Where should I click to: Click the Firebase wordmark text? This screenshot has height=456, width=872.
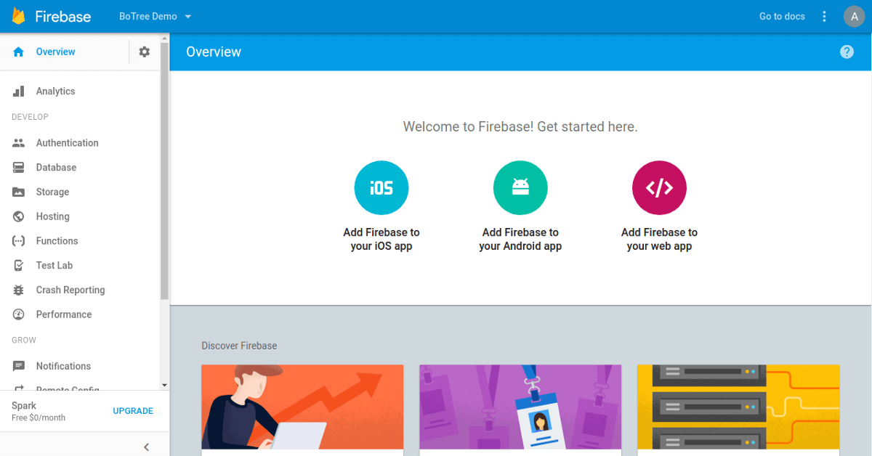63,16
